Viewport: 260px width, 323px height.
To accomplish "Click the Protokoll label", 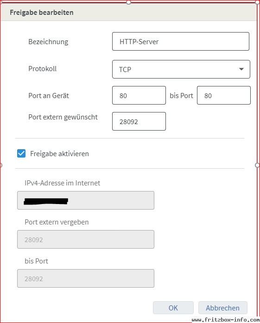I will pyautogui.click(x=43, y=69).
